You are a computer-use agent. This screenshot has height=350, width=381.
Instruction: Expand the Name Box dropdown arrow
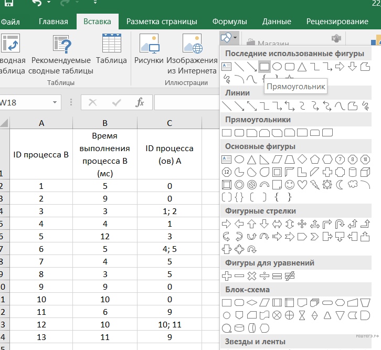pos(55,103)
